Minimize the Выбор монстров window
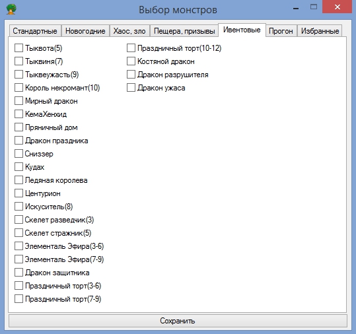Image resolution: width=356 pixels, height=334 pixels. coord(296,9)
